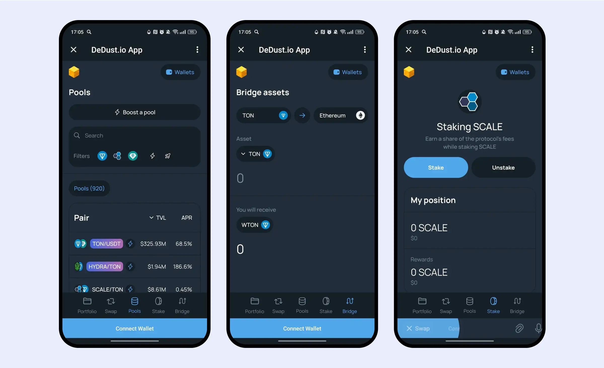Click the HYDRA/TON pool row
604x368 pixels.
coord(135,267)
